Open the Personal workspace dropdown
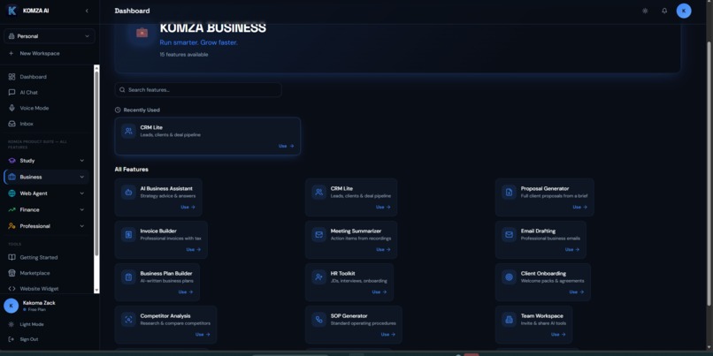 pos(50,36)
